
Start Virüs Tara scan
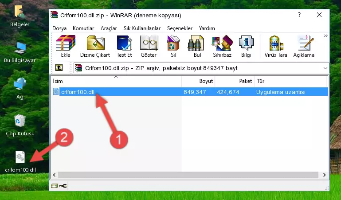(276, 46)
